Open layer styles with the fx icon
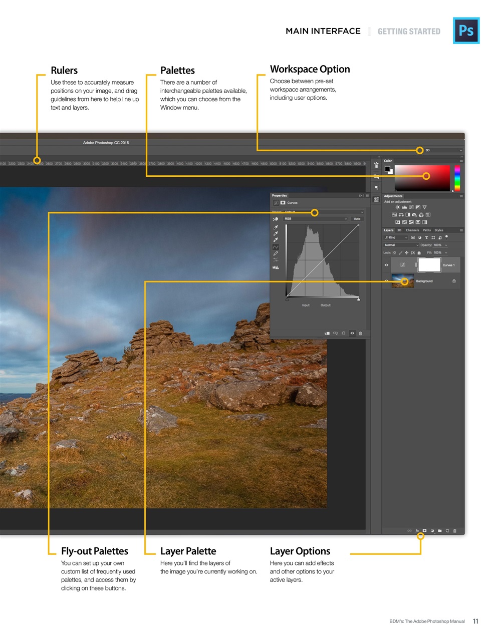The width and height of the screenshot is (497, 641). [417, 530]
